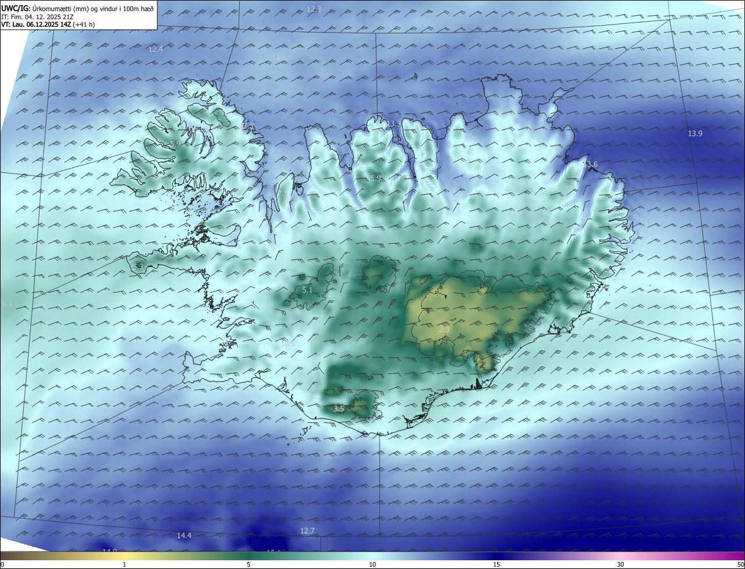
Task: Click the color scale tick labeled 30
Action: pyautogui.click(x=620, y=564)
